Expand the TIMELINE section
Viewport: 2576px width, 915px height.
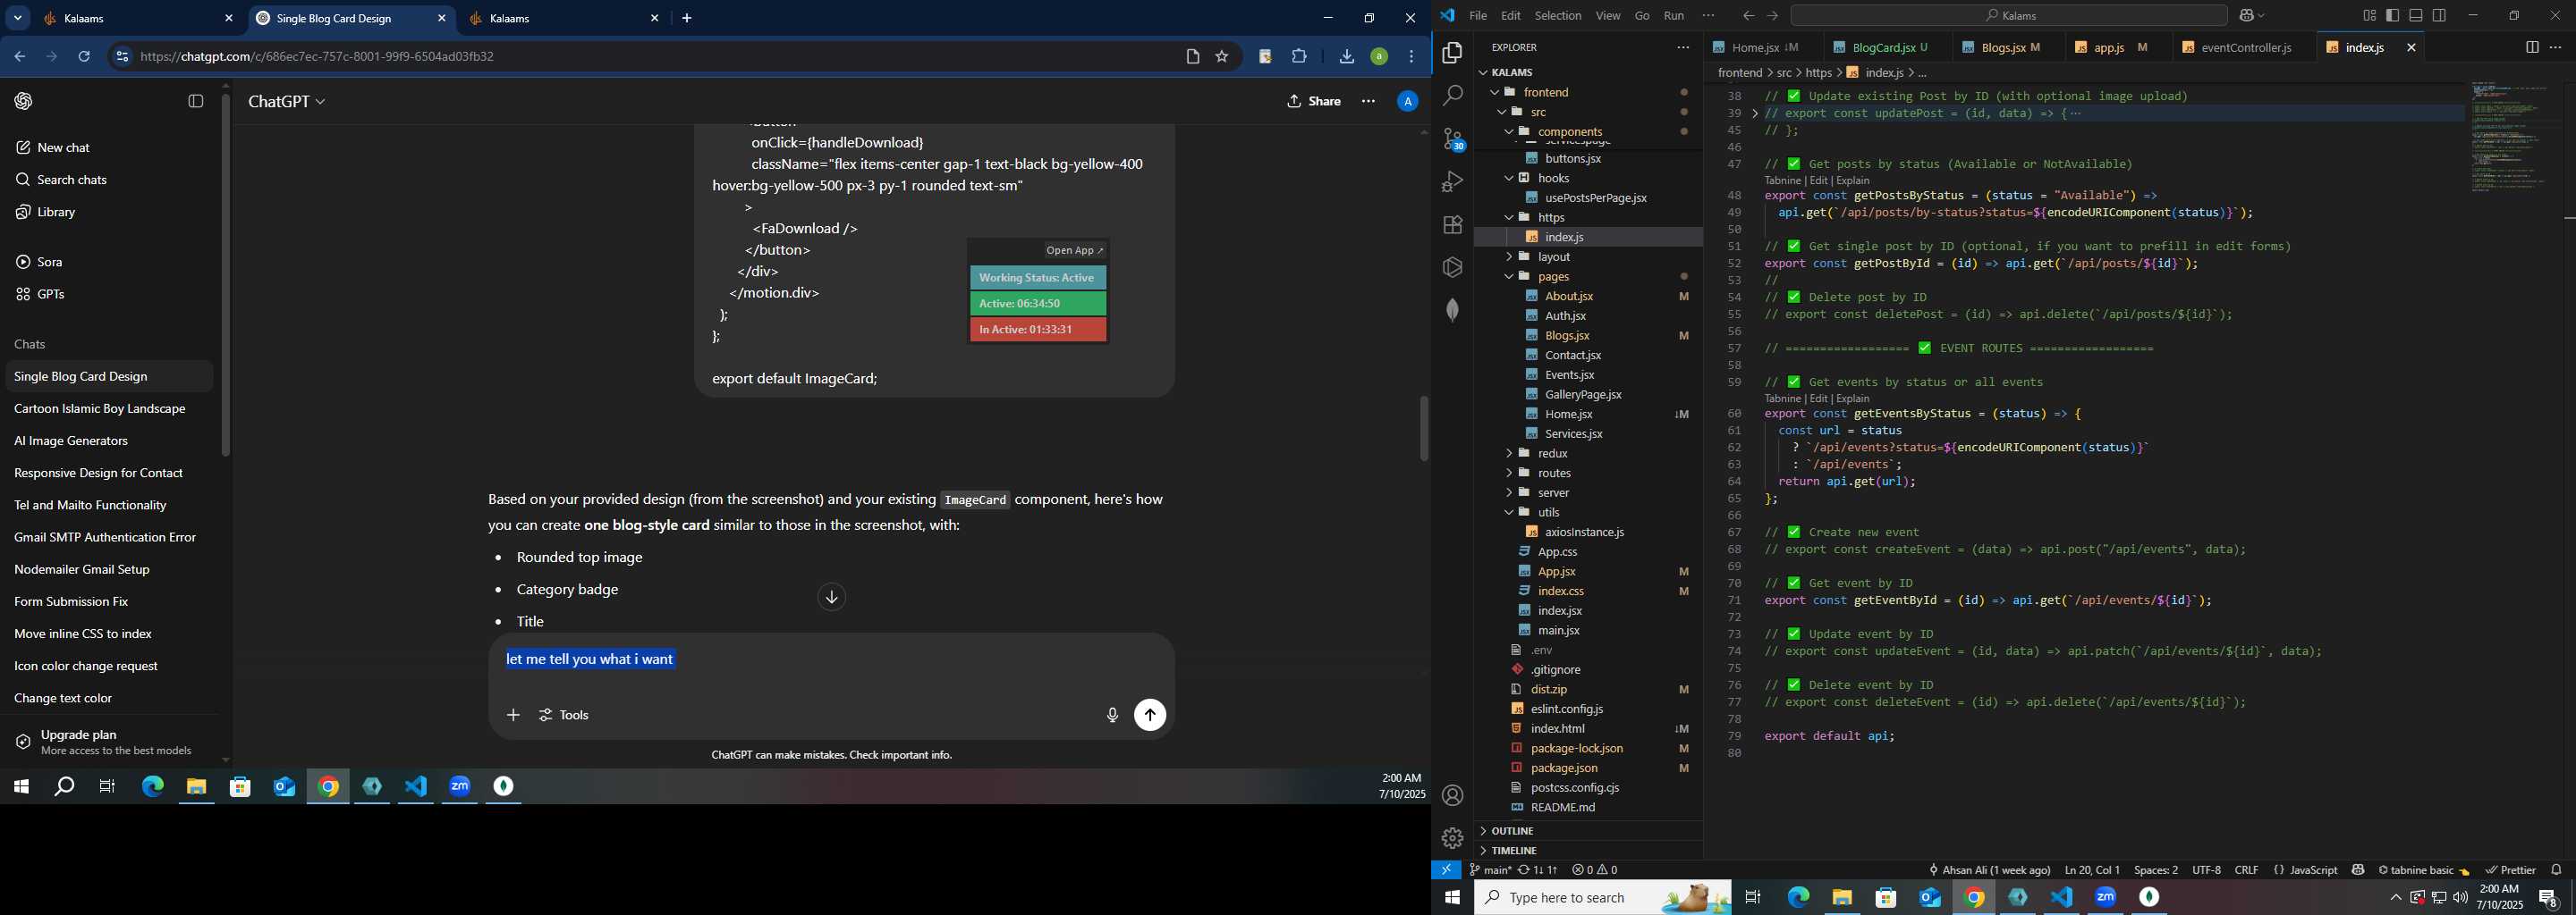pos(1588,851)
